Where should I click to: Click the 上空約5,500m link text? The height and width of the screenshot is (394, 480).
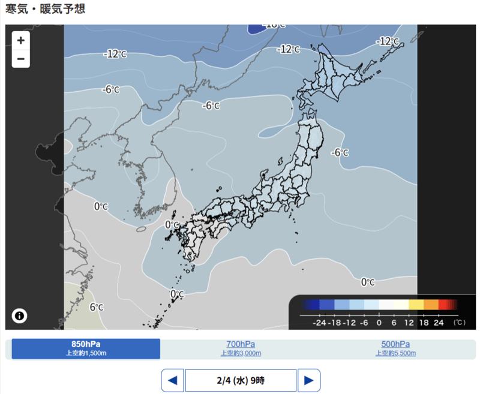[x=395, y=353]
